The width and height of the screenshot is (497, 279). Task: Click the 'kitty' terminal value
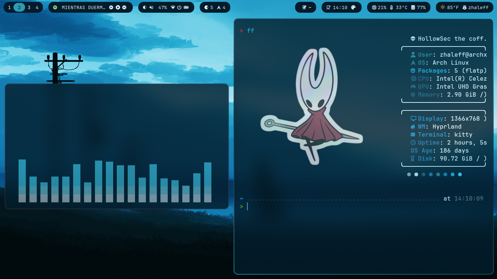pos(463,134)
